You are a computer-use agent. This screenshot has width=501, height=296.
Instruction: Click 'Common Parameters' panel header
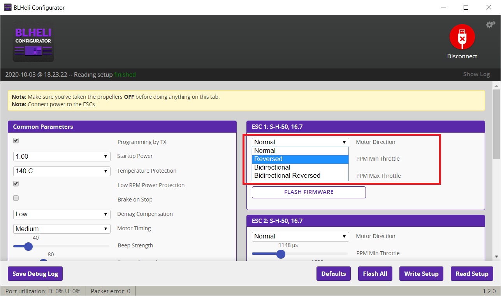coord(122,126)
